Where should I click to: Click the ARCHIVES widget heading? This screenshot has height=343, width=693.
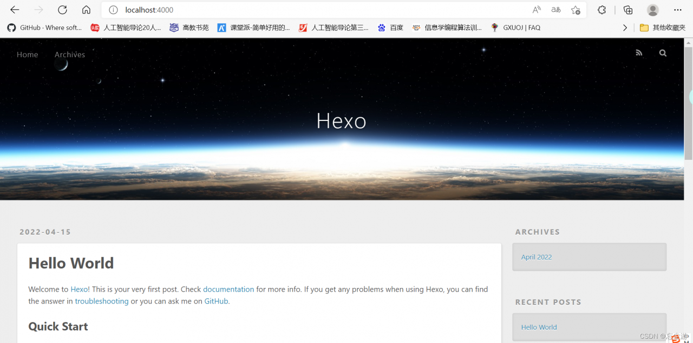point(538,232)
